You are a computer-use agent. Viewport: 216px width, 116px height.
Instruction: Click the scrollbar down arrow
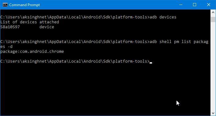[x=213, y=113]
